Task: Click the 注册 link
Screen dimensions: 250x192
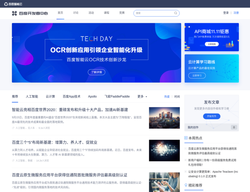Action: pos(236,13)
